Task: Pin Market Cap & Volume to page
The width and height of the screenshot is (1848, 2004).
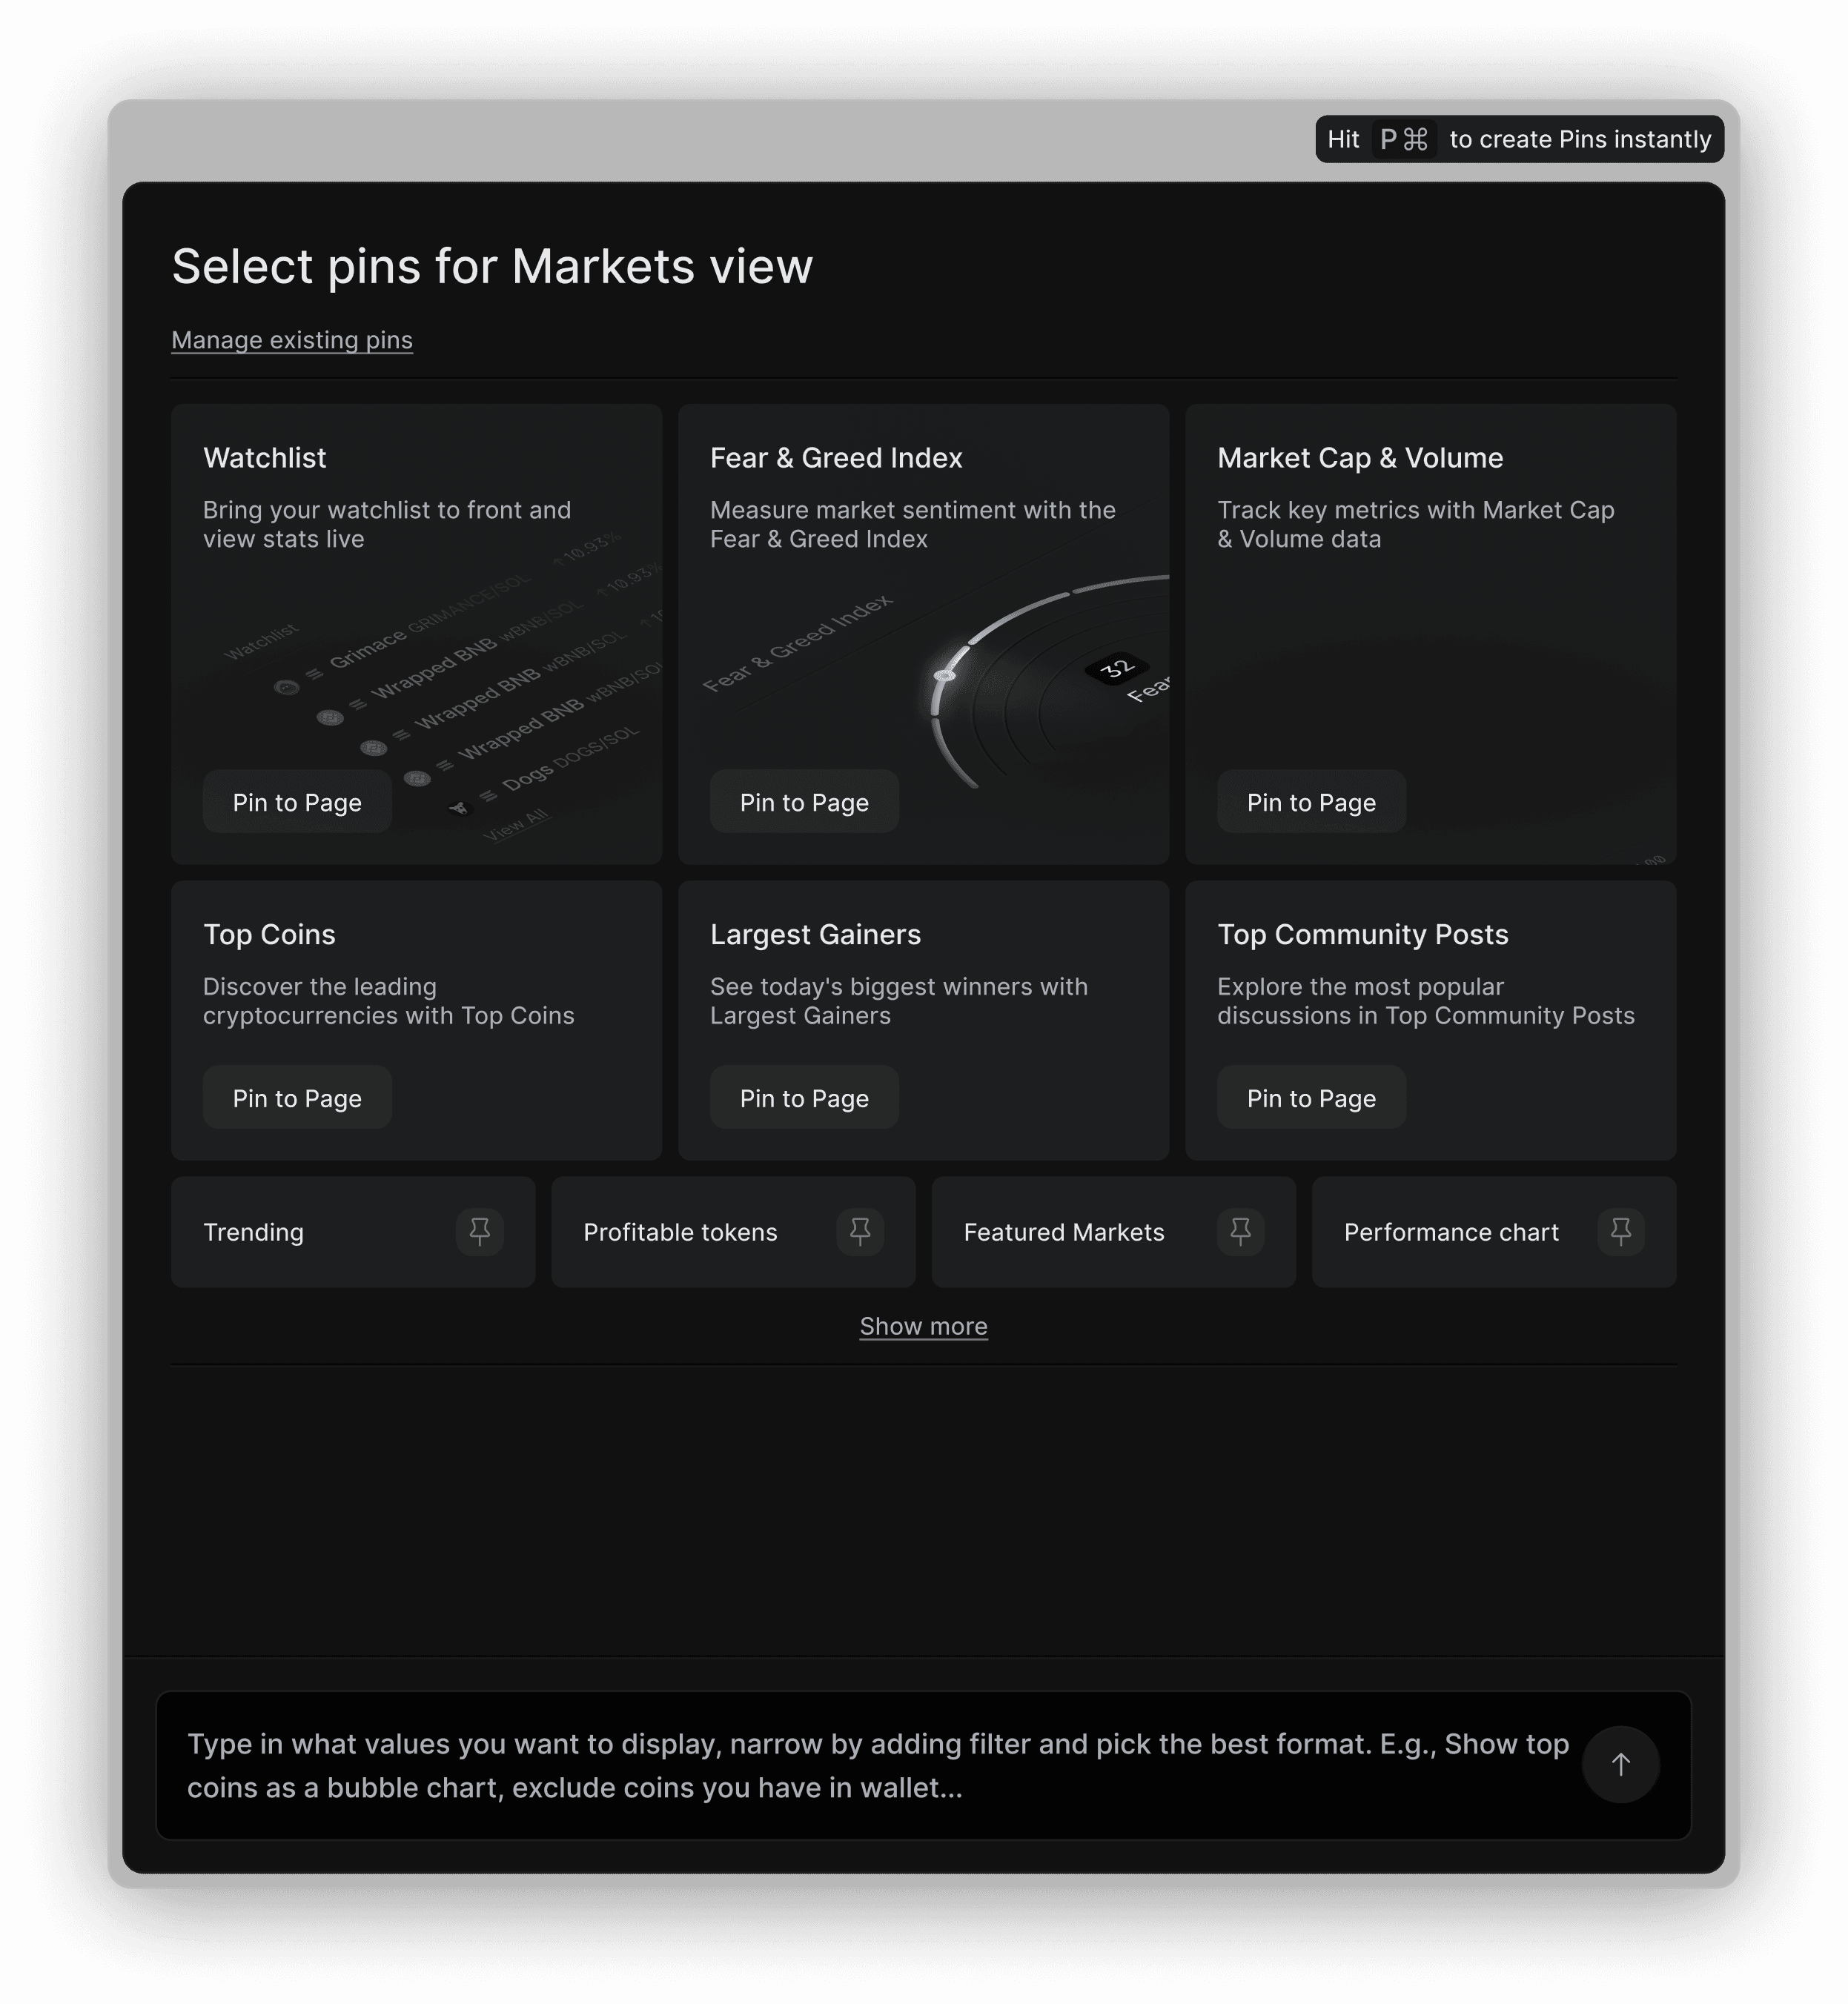Action: pyautogui.click(x=1311, y=802)
